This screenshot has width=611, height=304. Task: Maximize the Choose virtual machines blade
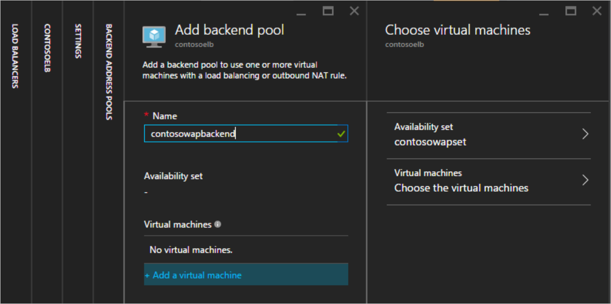571,11
